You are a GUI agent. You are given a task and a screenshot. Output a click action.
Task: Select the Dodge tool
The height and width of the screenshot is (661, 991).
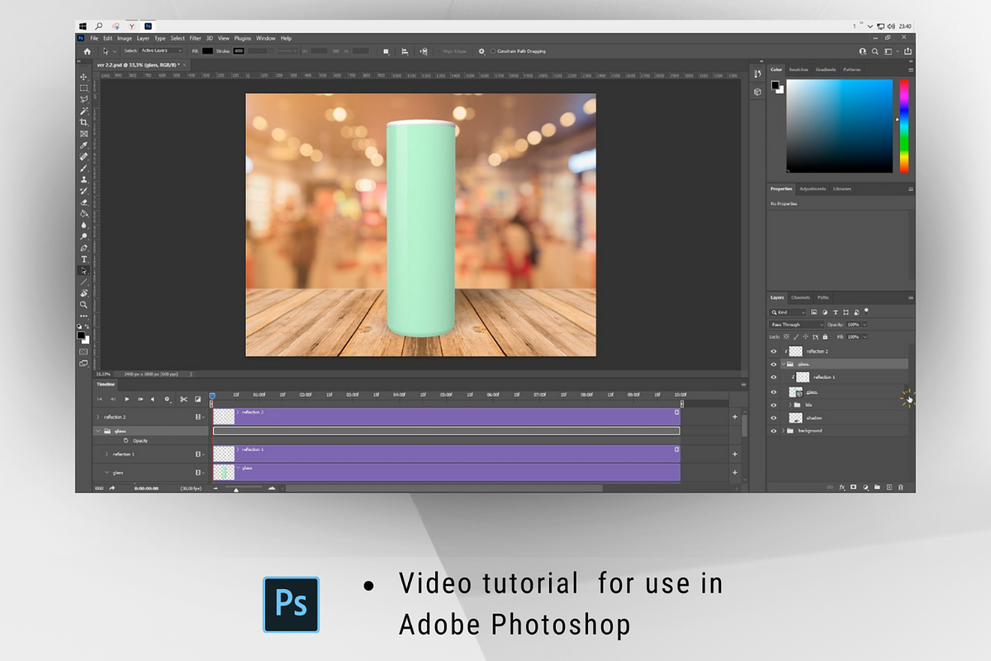click(84, 236)
